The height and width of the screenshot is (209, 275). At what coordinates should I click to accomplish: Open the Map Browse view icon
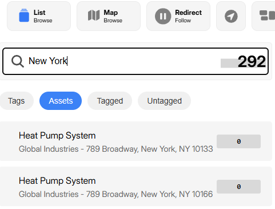pyautogui.click(x=94, y=15)
